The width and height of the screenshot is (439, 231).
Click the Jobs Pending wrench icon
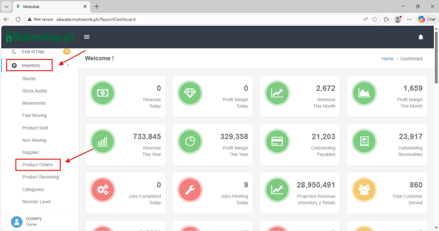(x=190, y=190)
